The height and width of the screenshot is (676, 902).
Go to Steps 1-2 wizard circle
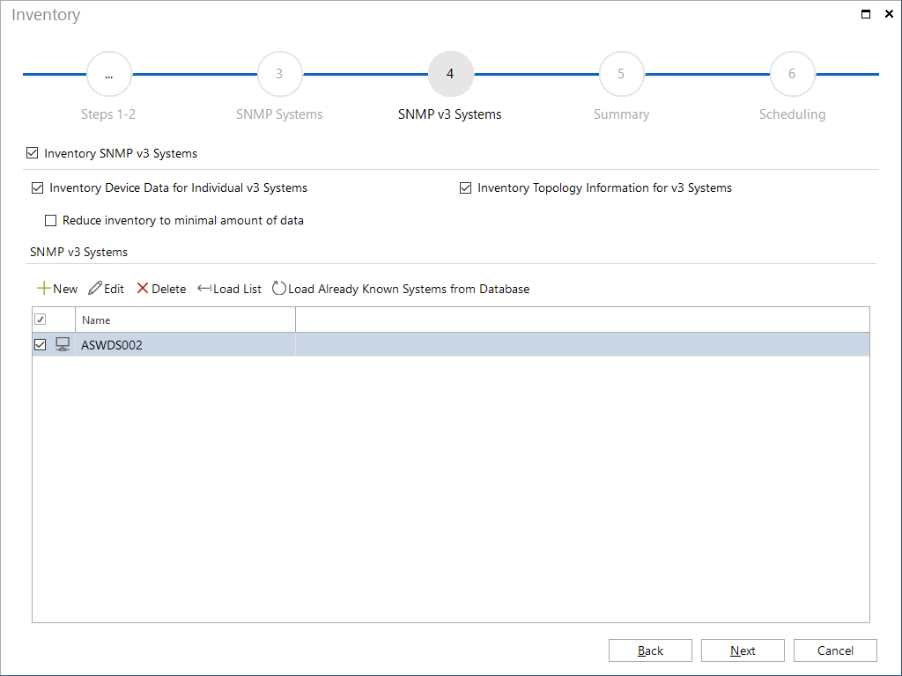108,74
